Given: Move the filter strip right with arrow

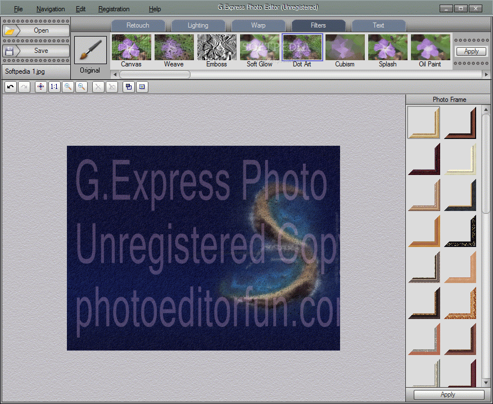Looking at the screenshot, I should click(486, 75).
